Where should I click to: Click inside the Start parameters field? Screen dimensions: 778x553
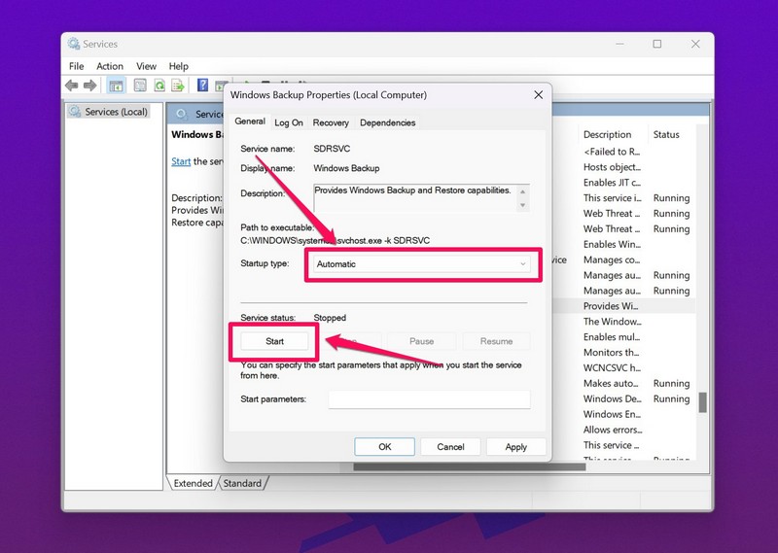pos(429,399)
